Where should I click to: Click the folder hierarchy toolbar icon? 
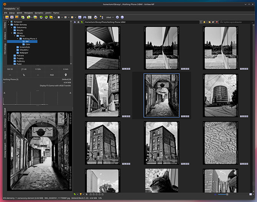coord(101,17)
